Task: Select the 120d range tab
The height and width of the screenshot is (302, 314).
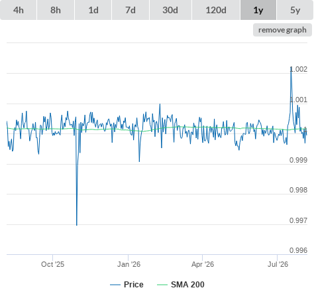Action: (216, 10)
